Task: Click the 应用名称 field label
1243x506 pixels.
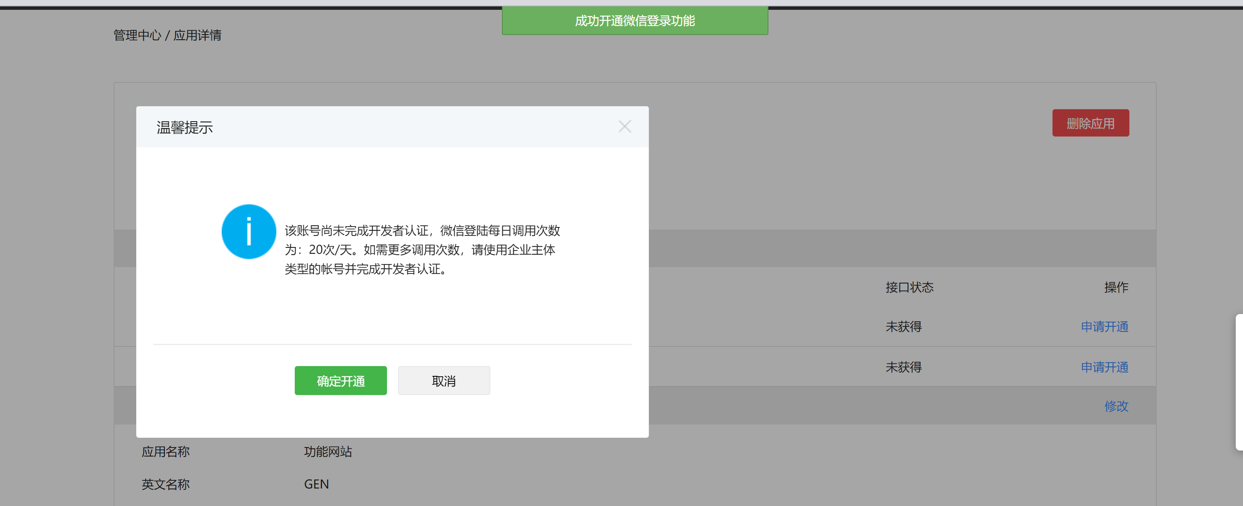Action: tap(165, 451)
